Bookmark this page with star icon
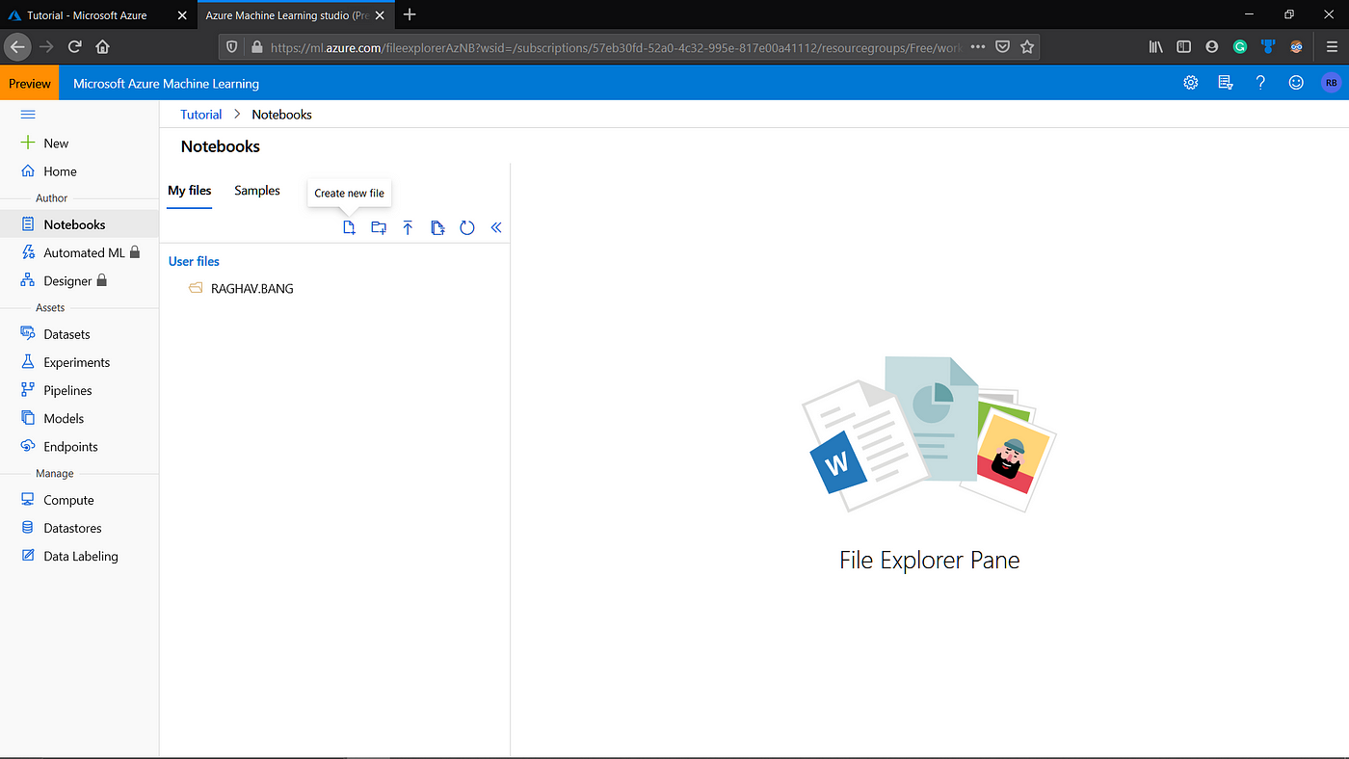Screen dimensions: 1349x759 tap(1027, 46)
